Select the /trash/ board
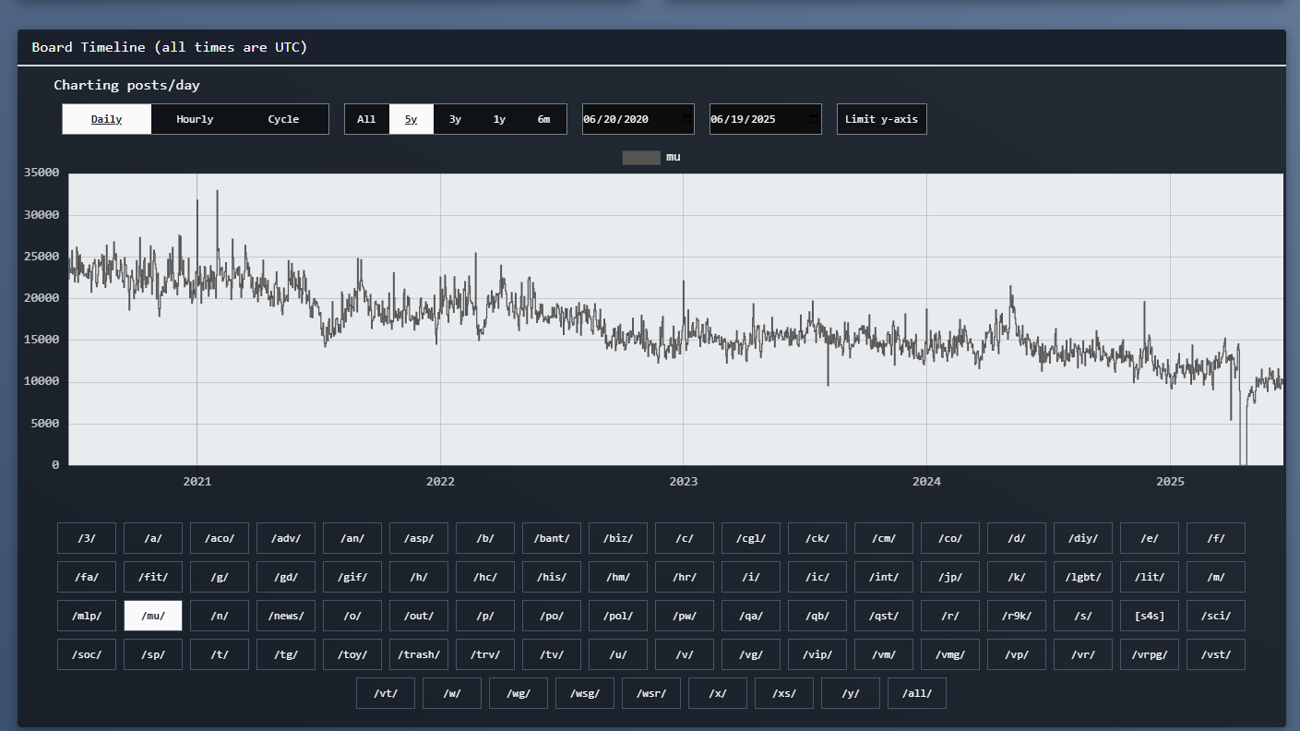Viewport: 1300px width, 731px height. tap(419, 654)
